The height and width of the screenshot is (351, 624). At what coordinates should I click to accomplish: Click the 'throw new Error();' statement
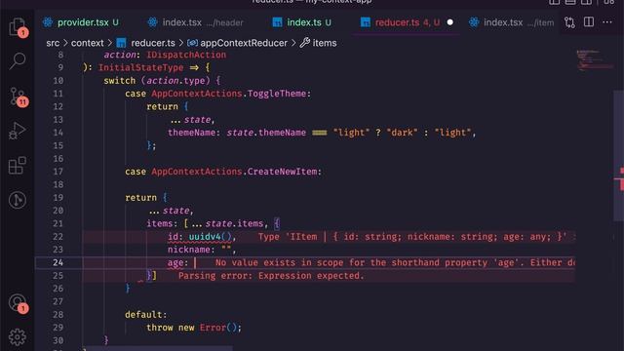194,328
